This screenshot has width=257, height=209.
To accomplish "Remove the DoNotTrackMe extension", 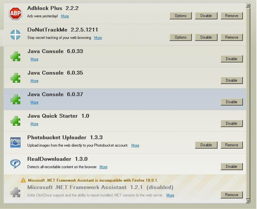I will [x=231, y=37].
